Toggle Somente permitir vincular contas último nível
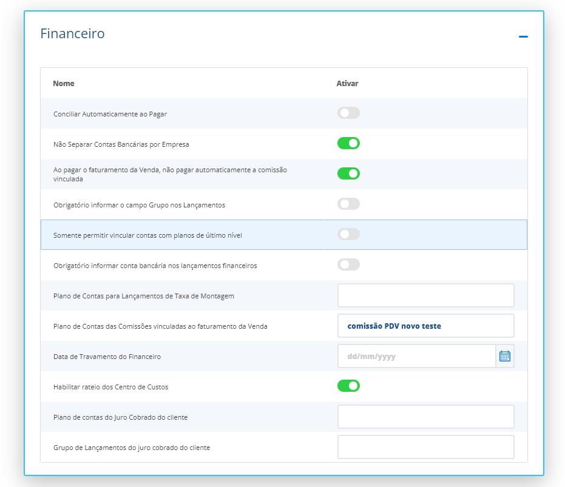The image size is (565, 487). coord(348,235)
